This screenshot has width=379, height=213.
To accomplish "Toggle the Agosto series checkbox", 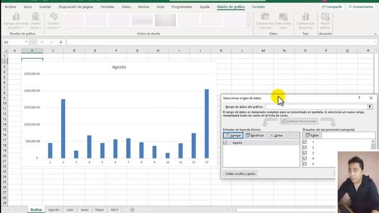I will click(x=225, y=143).
